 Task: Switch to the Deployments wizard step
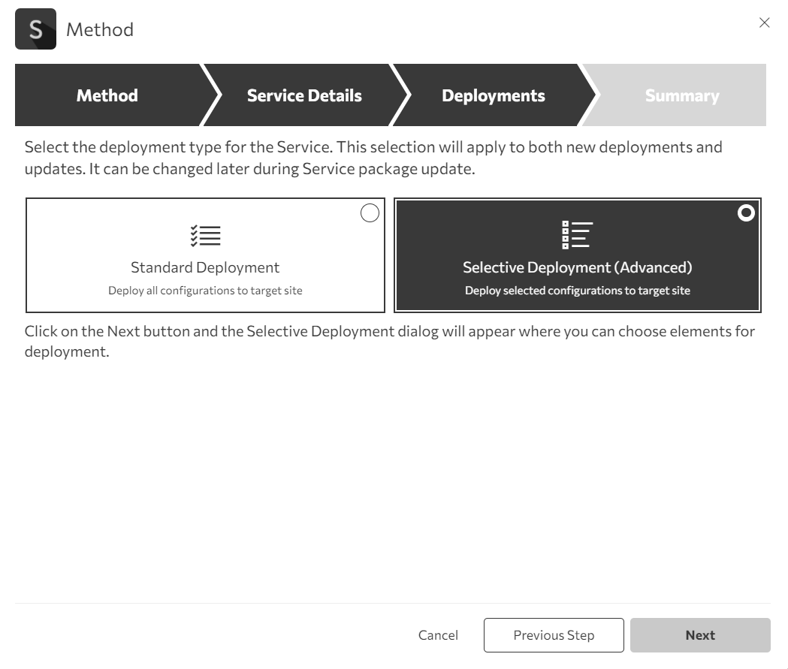493,95
